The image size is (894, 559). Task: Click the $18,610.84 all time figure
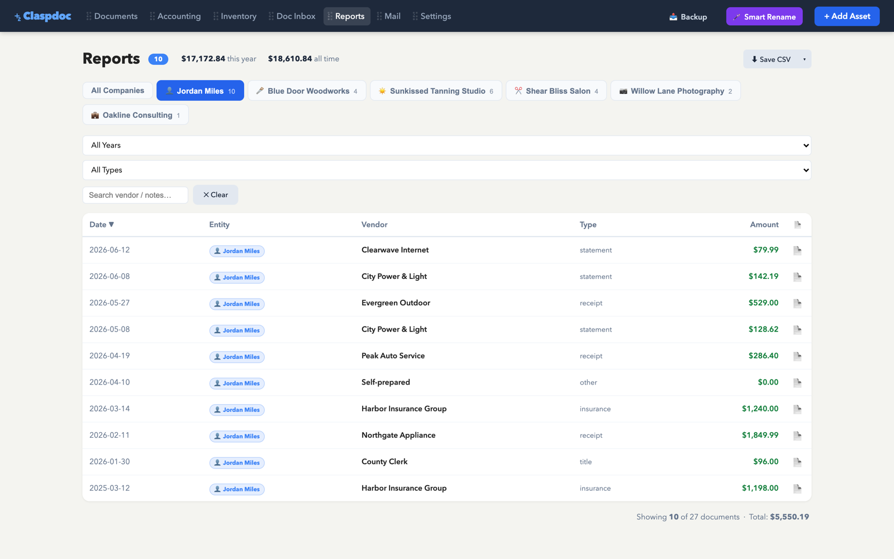click(303, 59)
